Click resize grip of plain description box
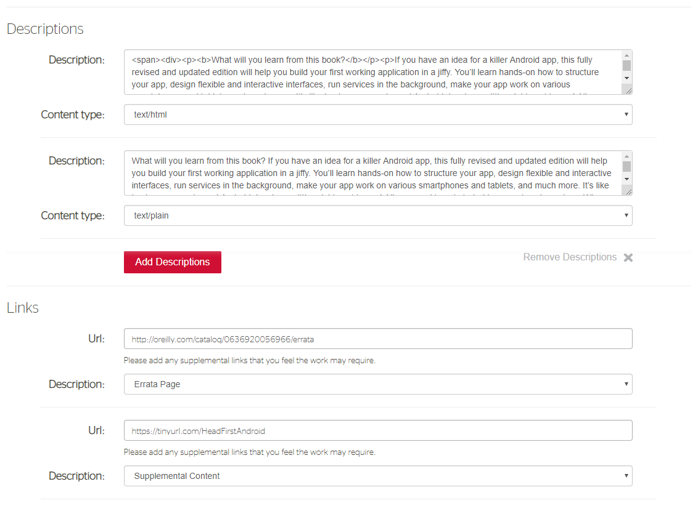 coord(628,191)
